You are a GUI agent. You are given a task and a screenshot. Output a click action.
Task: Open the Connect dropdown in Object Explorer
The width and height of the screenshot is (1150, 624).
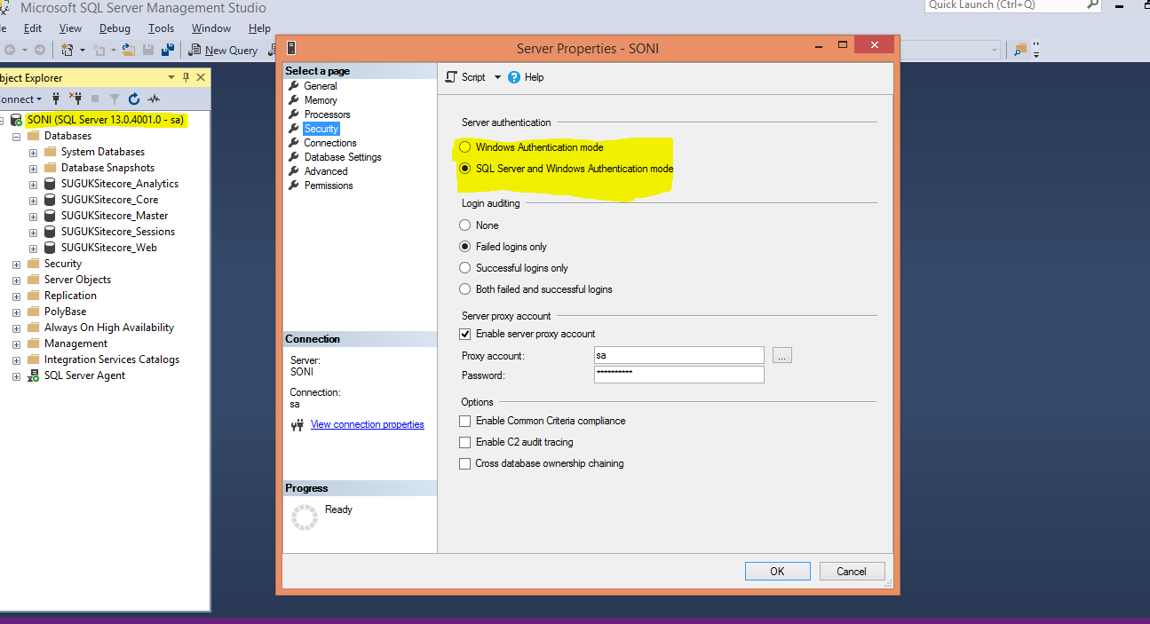click(39, 99)
